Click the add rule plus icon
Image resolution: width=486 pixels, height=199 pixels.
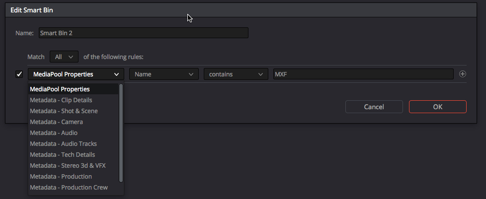463,74
